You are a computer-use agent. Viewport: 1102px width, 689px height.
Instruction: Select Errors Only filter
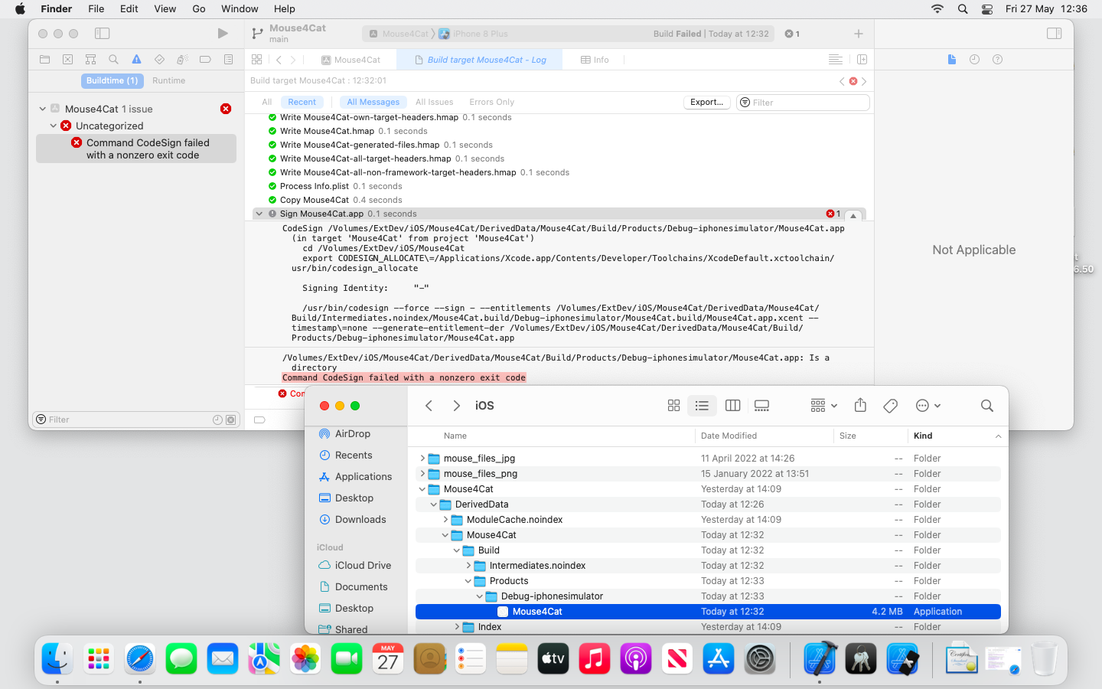(x=491, y=102)
